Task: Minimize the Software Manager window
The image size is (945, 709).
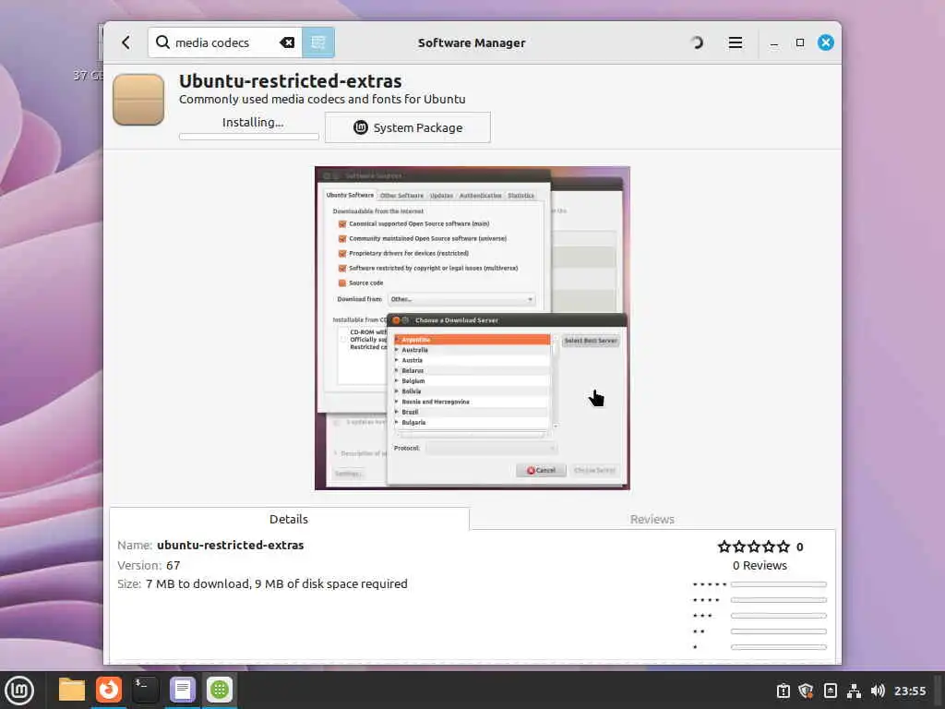Action: 774,42
